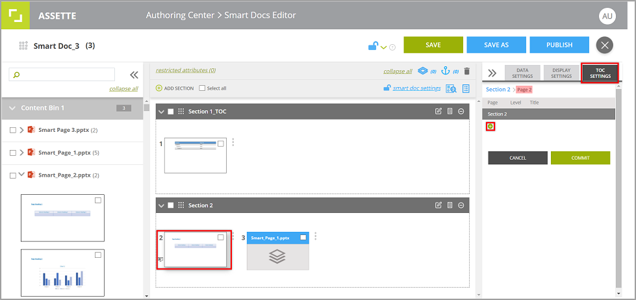The image size is (636, 300).
Task: Click the Section 1_TOC drag handle
Action: (x=181, y=112)
